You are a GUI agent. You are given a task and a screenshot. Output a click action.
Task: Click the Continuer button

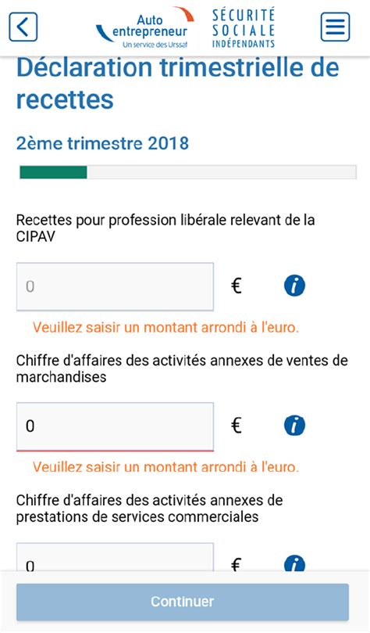183,602
